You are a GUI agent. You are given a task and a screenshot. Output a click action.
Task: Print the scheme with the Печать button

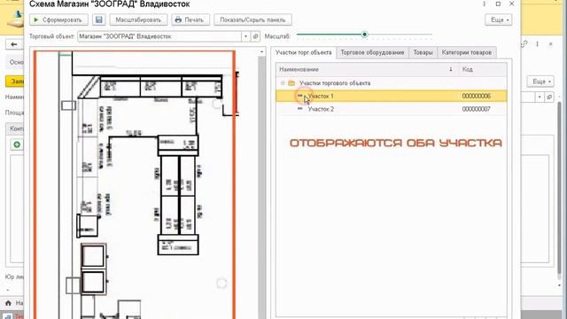tap(190, 19)
